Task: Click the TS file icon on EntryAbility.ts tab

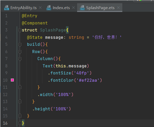Action: 6,8
